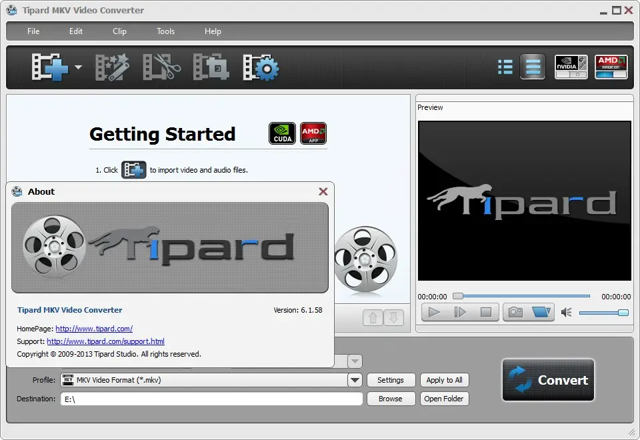Switch to detailed list view icon
The height and width of the screenshot is (440, 640).
[505, 67]
